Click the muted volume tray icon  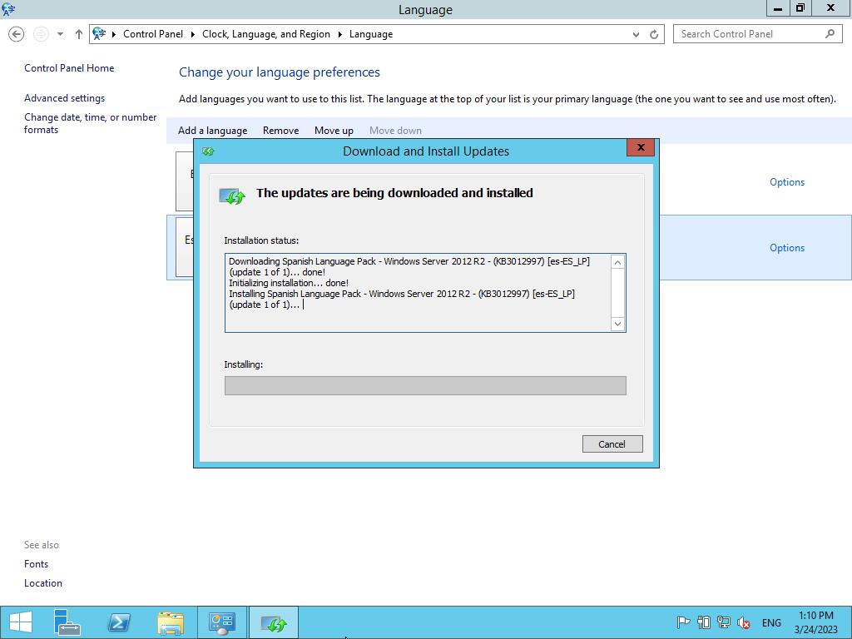744,622
